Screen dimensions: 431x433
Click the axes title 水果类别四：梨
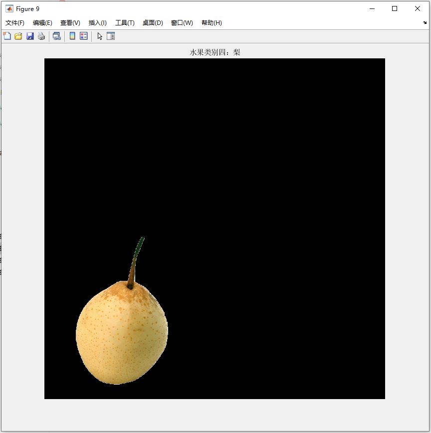tap(215, 52)
